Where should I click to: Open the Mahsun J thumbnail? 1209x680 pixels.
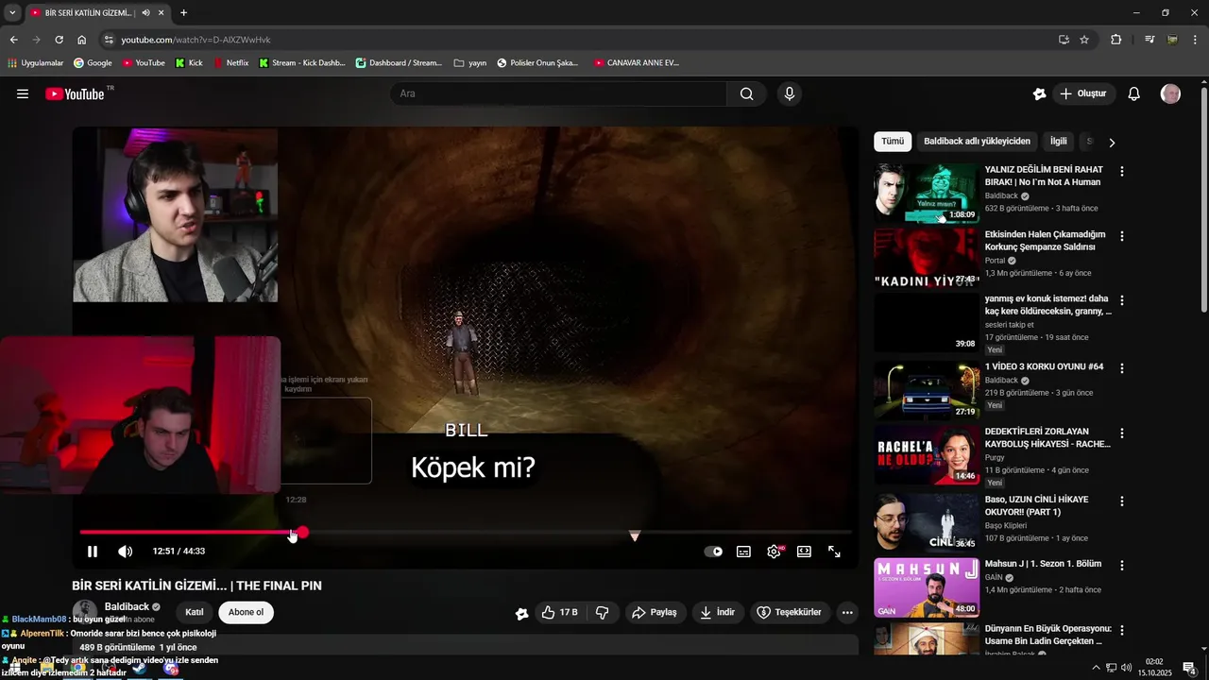[927, 587]
